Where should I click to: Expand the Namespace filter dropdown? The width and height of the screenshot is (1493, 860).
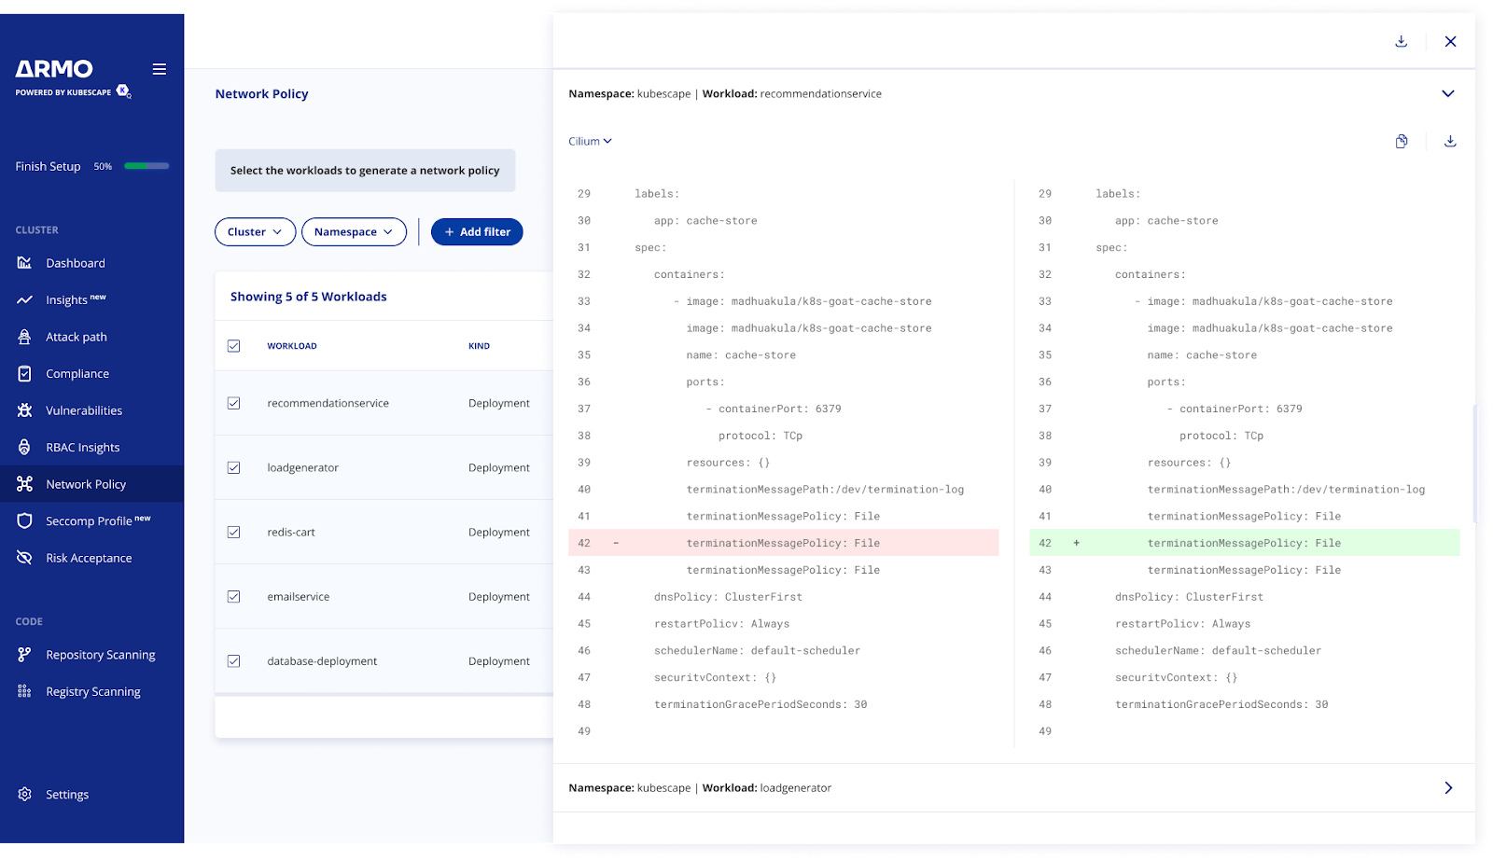pyautogui.click(x=354, y=231)
